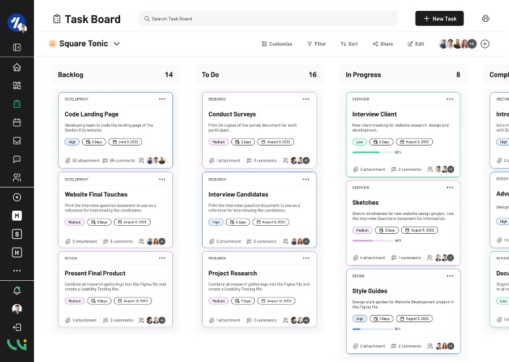Click the logout icon in sidebar
509x362 pixels.
[17, 327]
